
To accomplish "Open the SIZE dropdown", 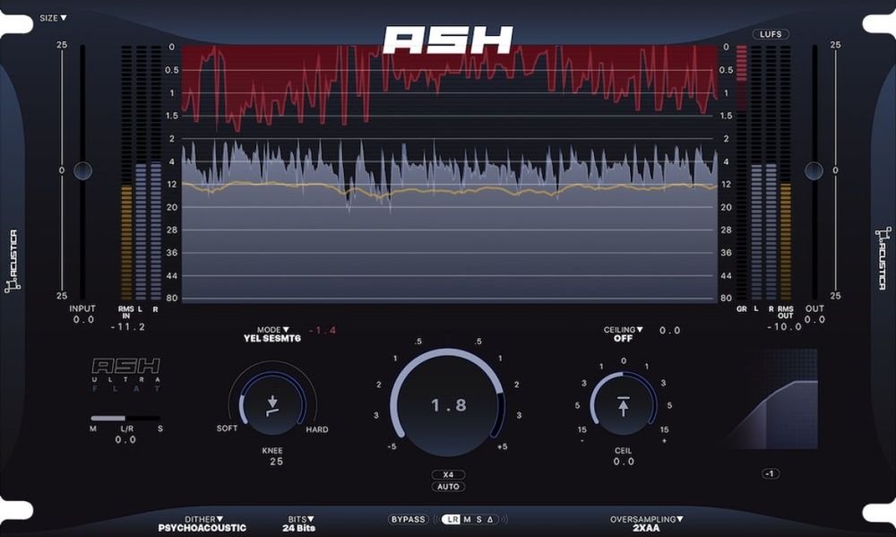I will pos(53,18).
